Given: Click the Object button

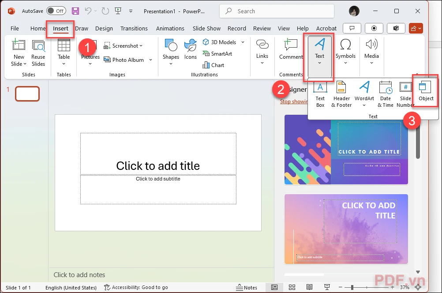Looking at the screenshot, I should [426, 91].
